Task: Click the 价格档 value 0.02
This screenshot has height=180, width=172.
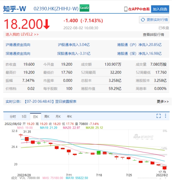Action: point(31,89)
